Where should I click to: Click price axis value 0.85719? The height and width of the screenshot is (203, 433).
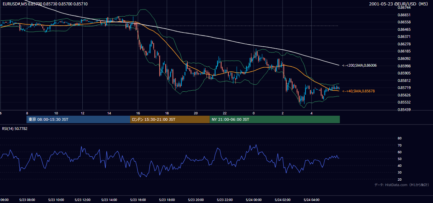coord(404,88)
